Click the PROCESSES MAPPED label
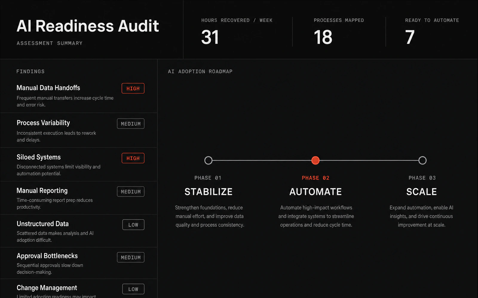Viewport: 478px width, 298px height. click(339, 20)
